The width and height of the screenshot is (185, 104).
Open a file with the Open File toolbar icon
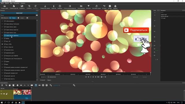coord(5,6)
